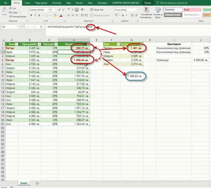
Task: Click the Accounting Number Format icon
Action: 116,15
